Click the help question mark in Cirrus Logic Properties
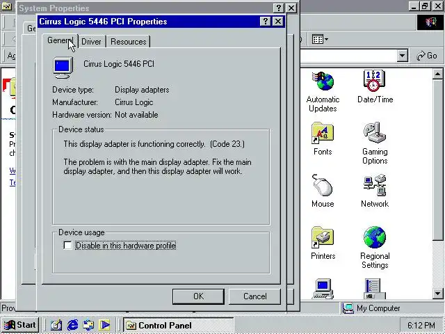Viewport: 445px width, 334px height. tap(265, 22)
